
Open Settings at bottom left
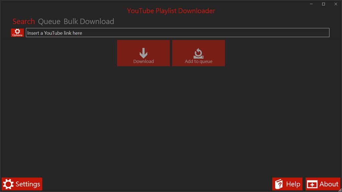point(22,184)
